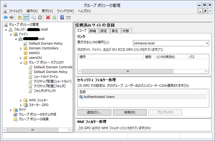Select the Authenticated Users row text
Screen dimensions: 215x141
pyautogui.click(x=99, y=97)
